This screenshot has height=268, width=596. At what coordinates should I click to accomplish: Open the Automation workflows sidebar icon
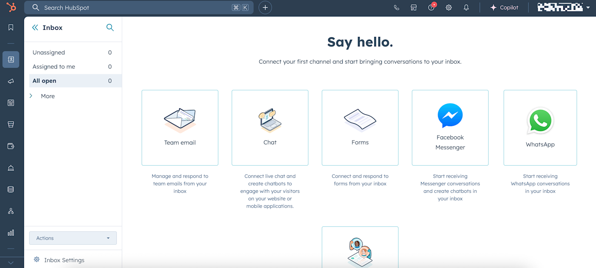pyautogui.click(x=11, y=211)
